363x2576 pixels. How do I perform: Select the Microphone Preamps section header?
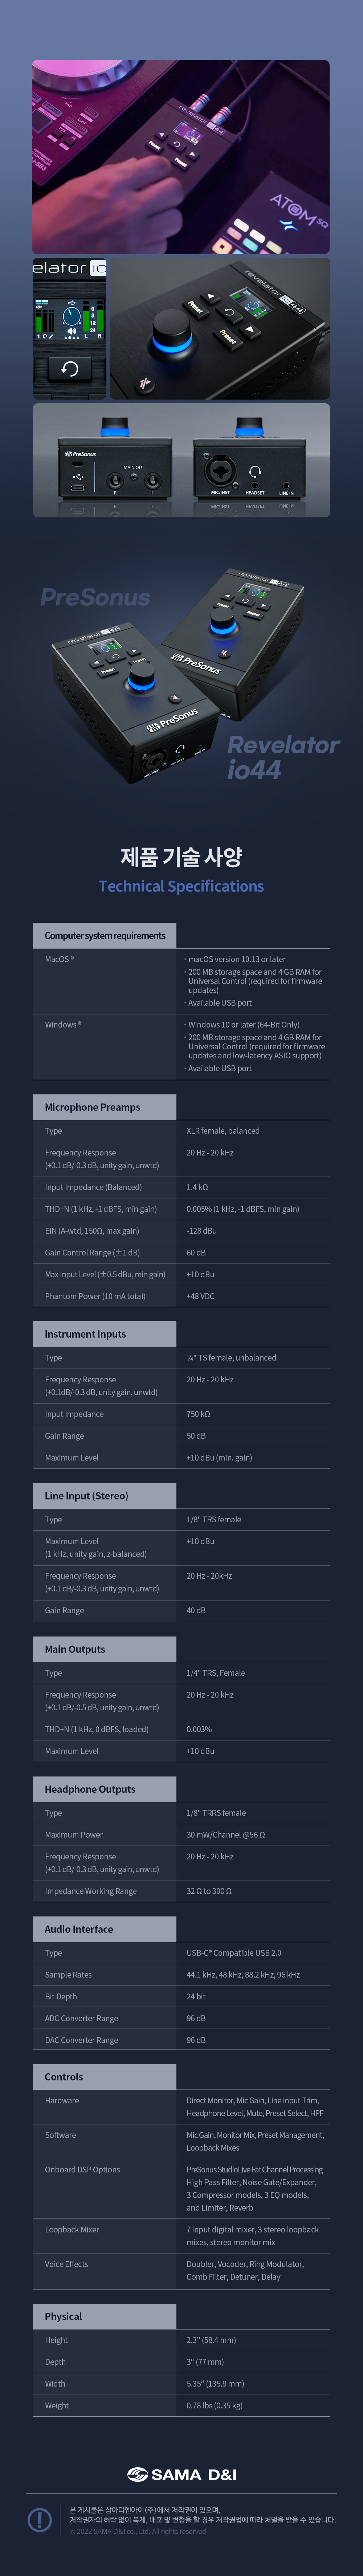click(93, 1107)
